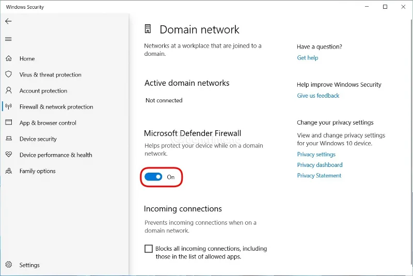Click the Have a question? text

319,47
